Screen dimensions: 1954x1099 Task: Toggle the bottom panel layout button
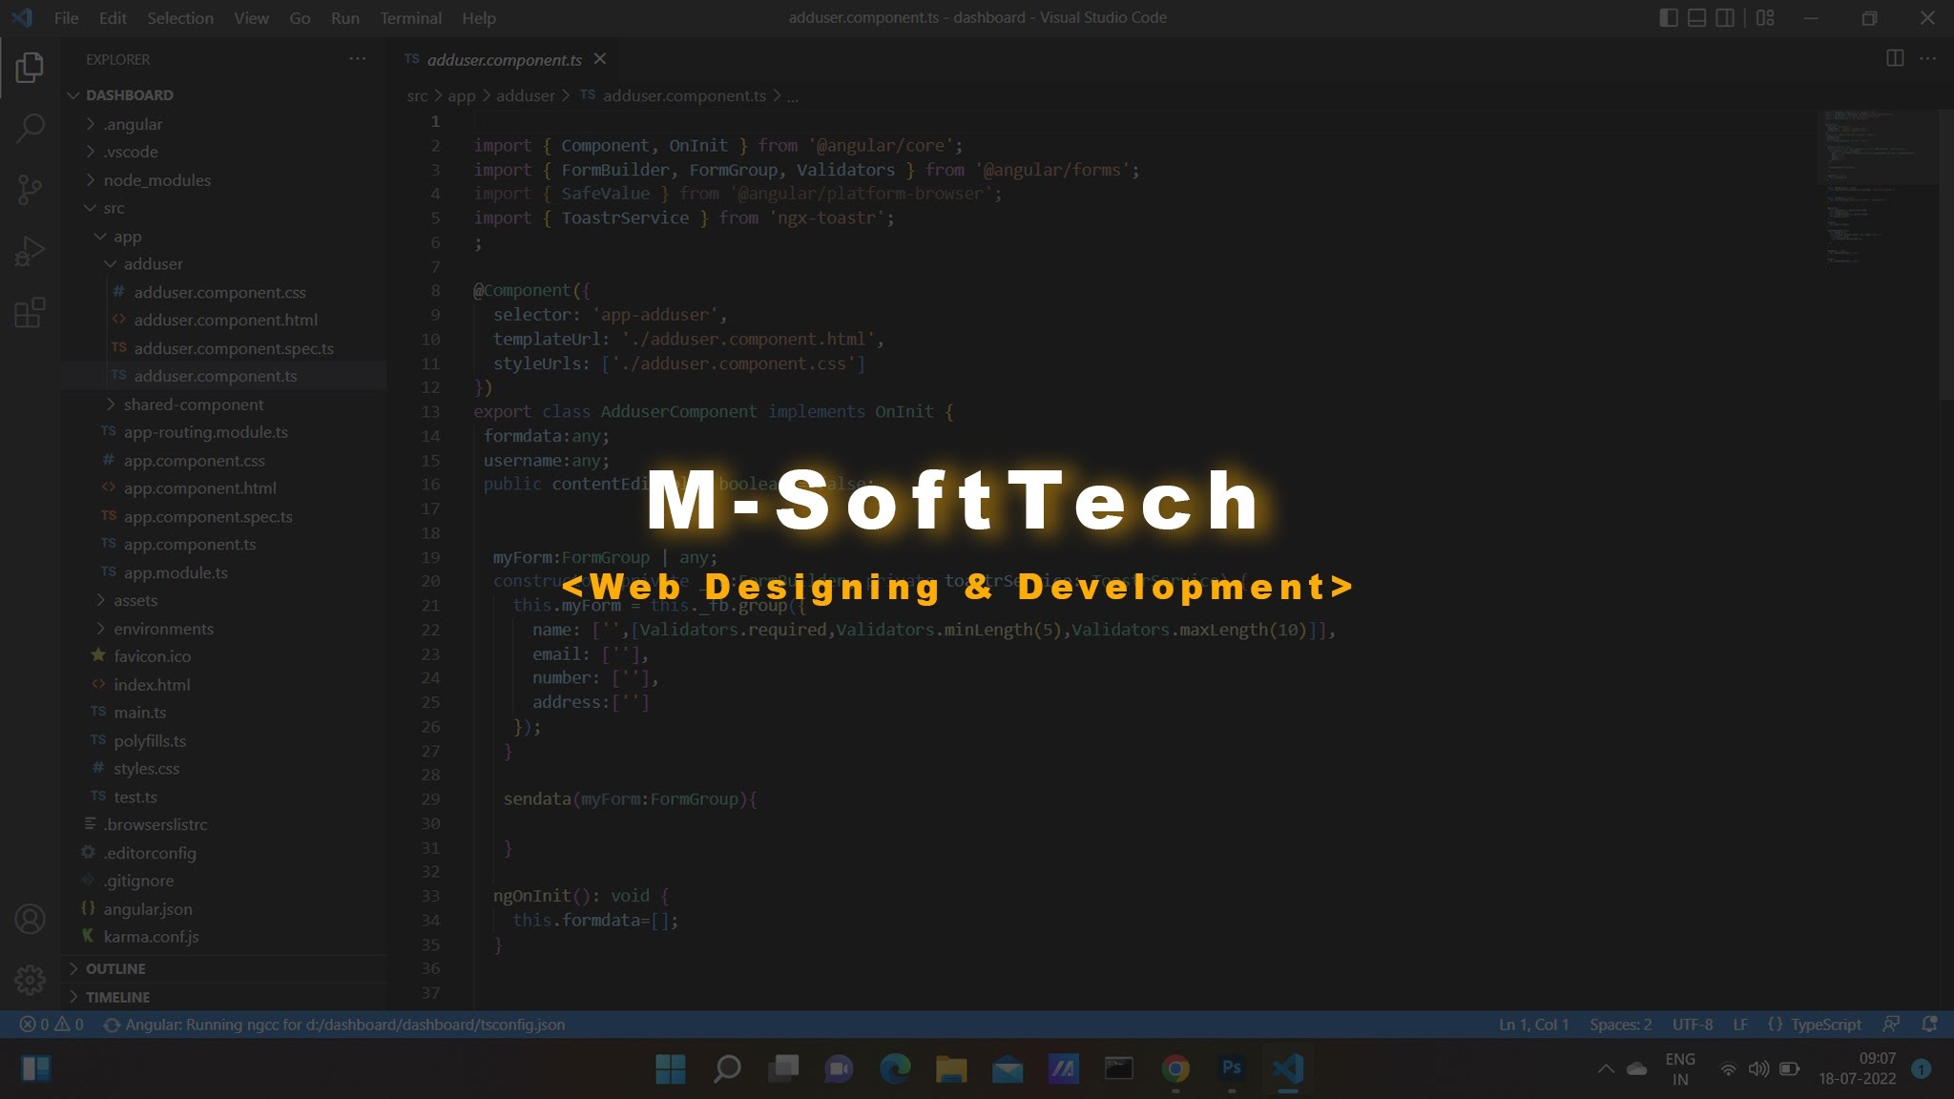point(1697,18)
